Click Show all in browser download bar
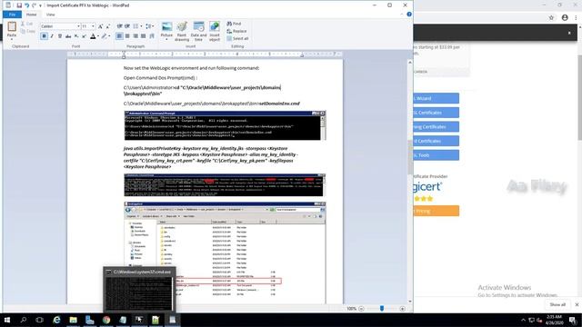582x327 pixels. pos(557,304)
